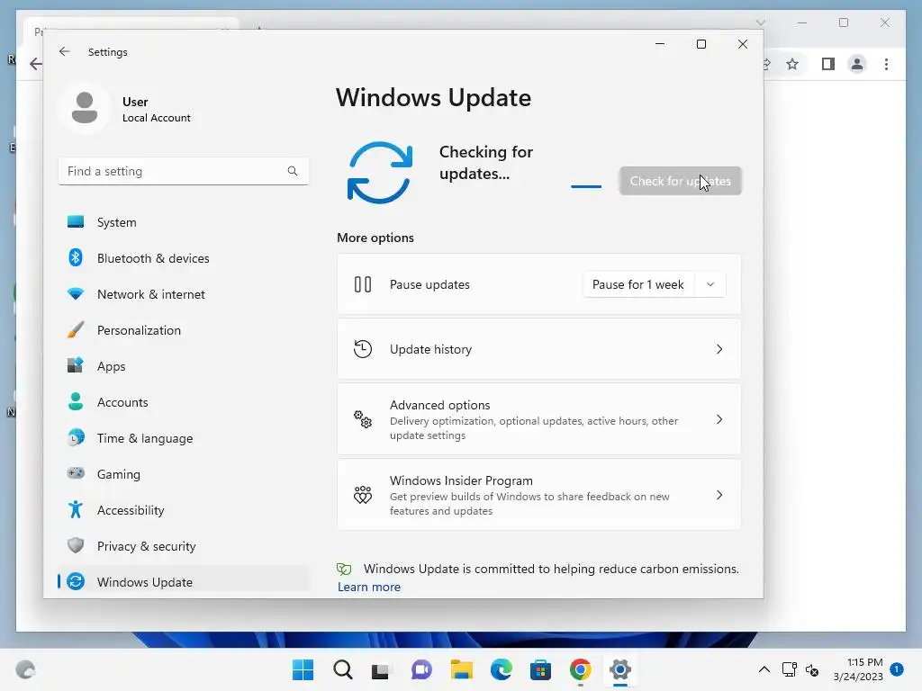This screenshot has height=691, width=922.
Task: Click the update checking progress bar
Action: click(586, 186)
